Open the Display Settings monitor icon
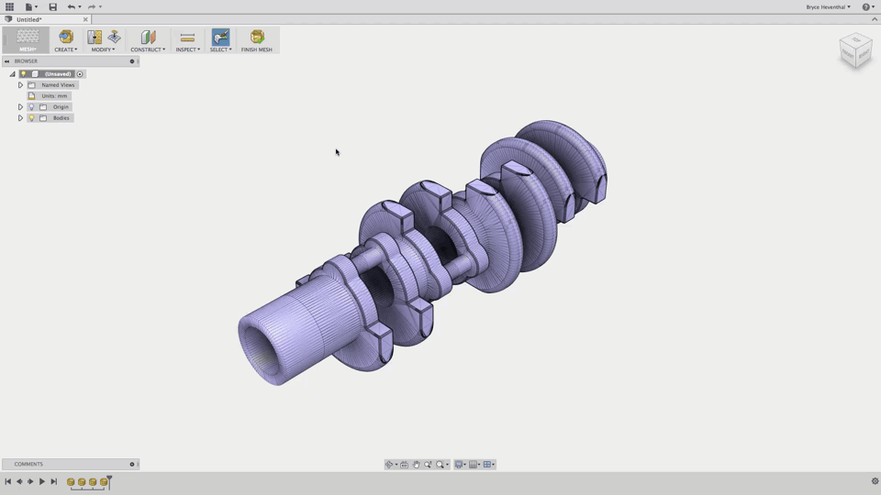This screenshot has width=881, height=495. 459,464
